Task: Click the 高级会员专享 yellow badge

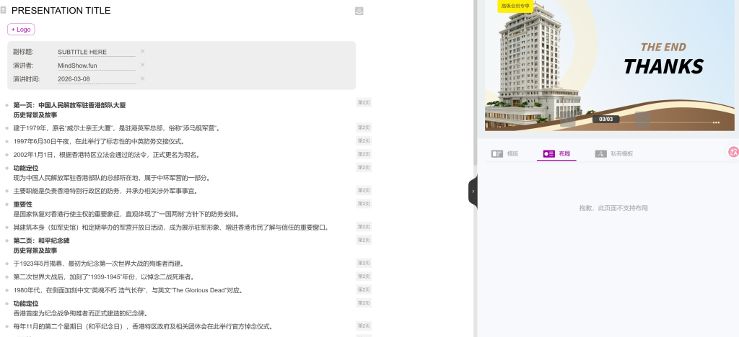Action: (x=515, y=6)
